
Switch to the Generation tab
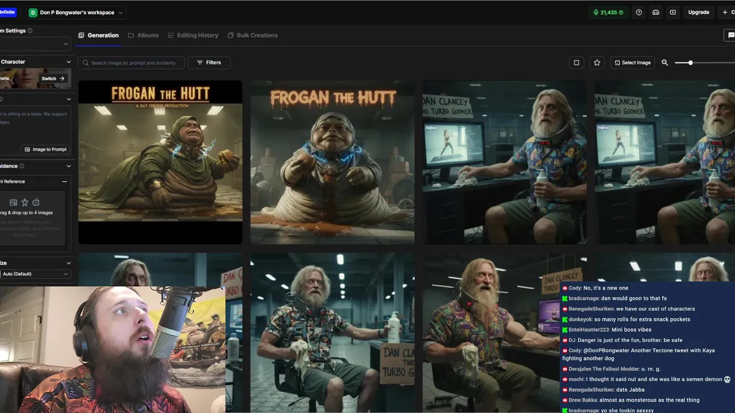click(x=98, y=35)
